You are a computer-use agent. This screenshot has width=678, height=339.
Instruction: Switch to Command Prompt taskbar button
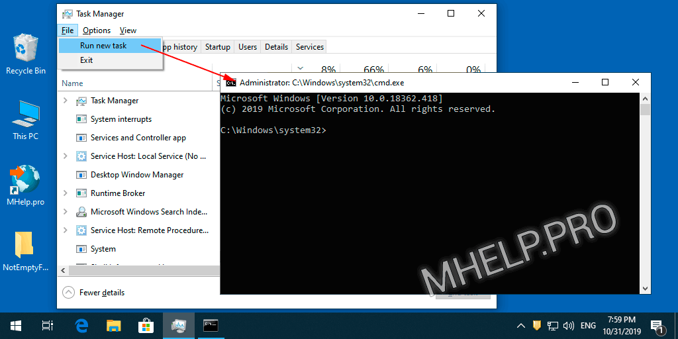[x=211, y=325]
